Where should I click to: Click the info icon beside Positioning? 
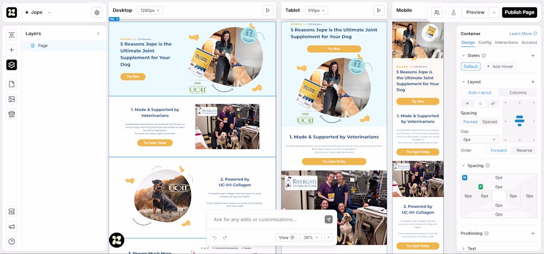pos(487,233)
